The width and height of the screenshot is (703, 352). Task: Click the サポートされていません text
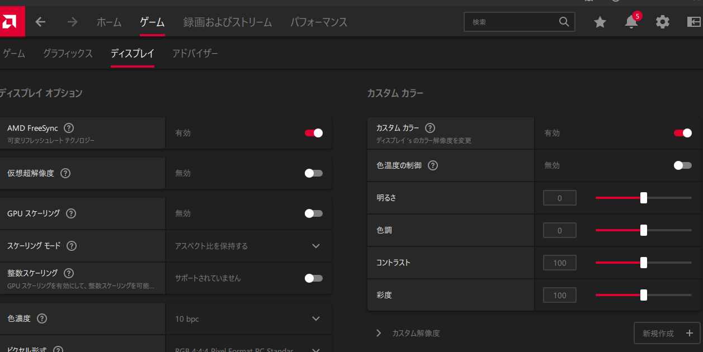click(x=208, y=278)
